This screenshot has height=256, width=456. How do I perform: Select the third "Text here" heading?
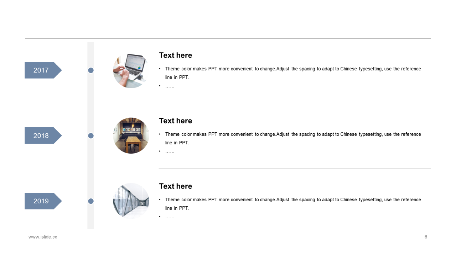pos(176,186)
